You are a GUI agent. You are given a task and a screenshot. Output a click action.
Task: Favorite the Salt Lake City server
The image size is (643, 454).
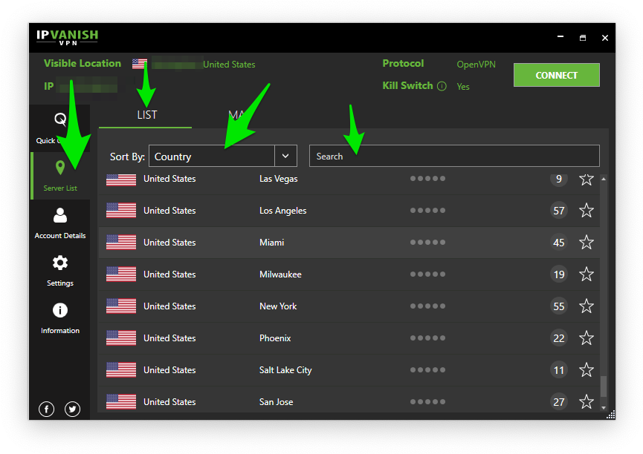(587, 370)
